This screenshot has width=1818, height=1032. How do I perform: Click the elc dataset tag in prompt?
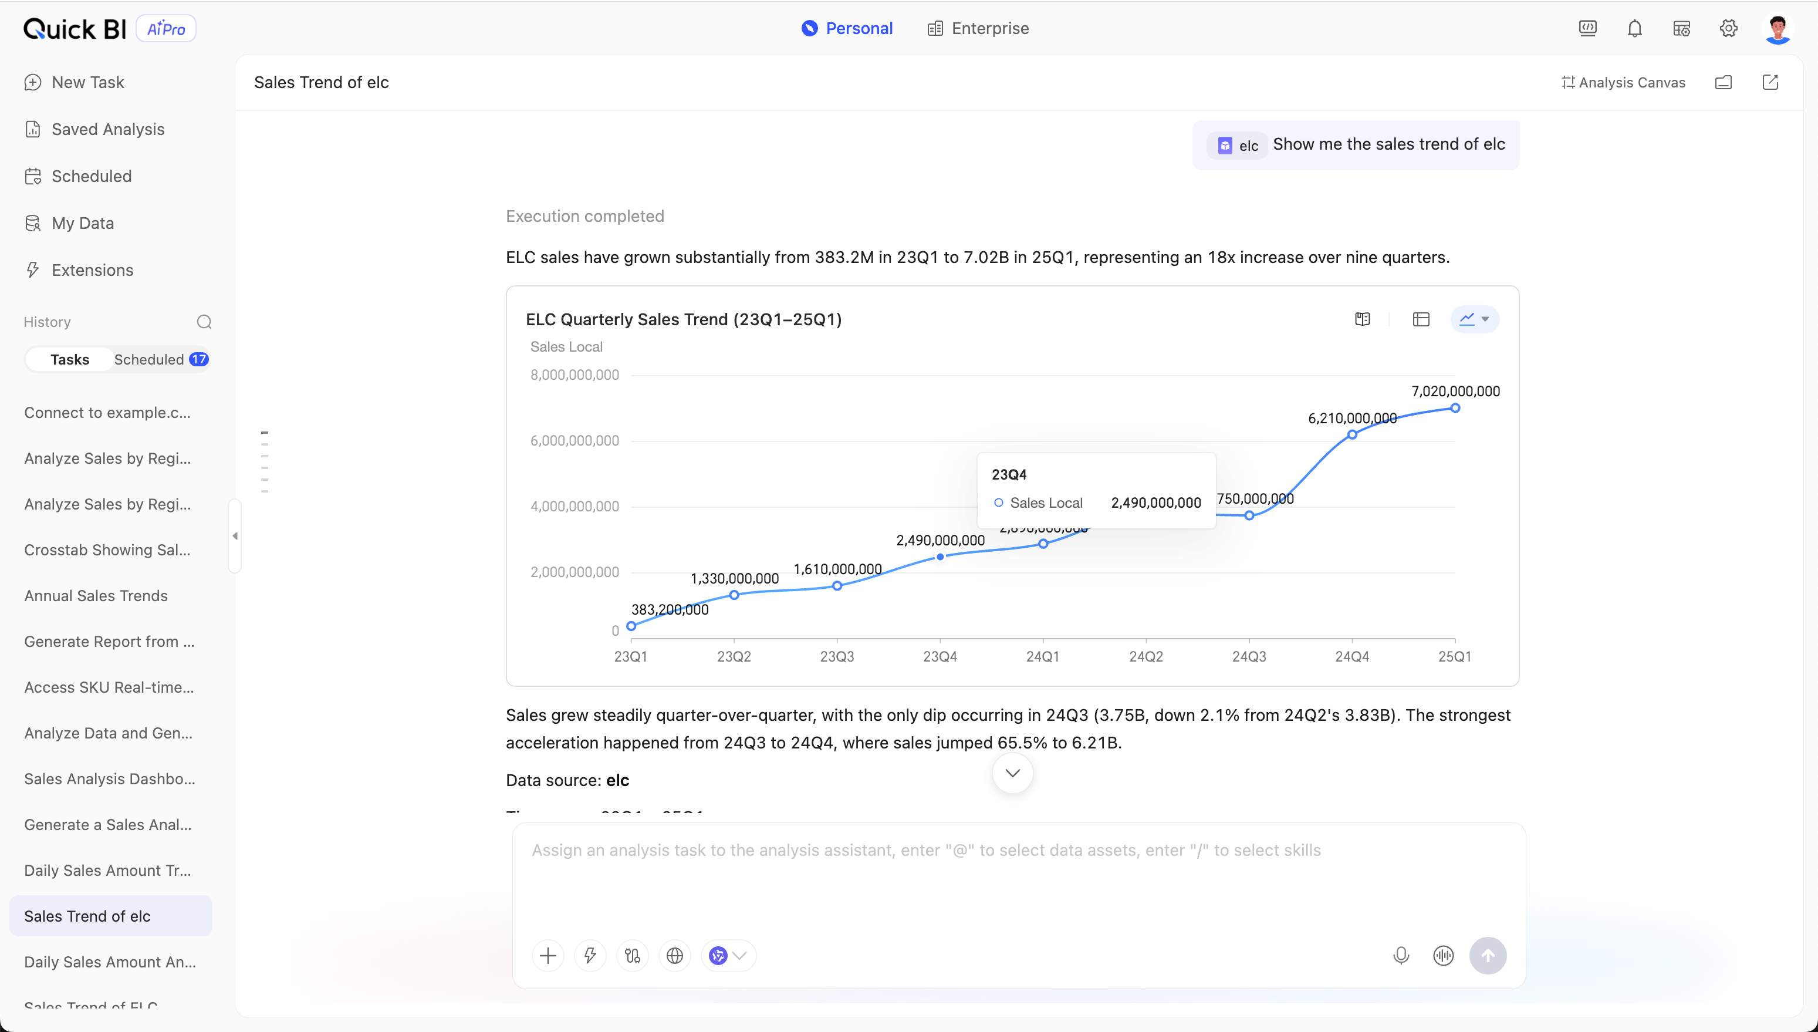[x=1237, y=146]
